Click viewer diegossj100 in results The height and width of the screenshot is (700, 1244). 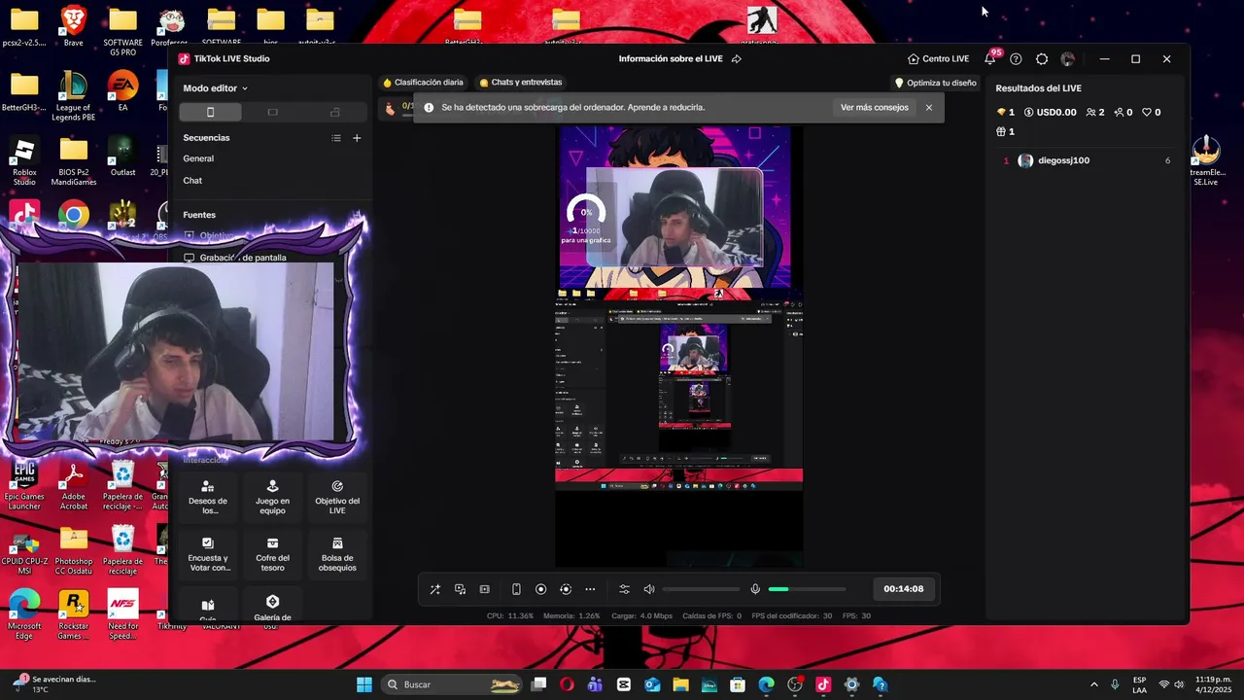coord(1064,160)
